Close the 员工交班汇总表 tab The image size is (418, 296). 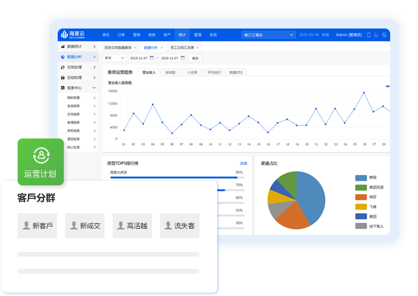pyautogui.click(x=198, y=48)
